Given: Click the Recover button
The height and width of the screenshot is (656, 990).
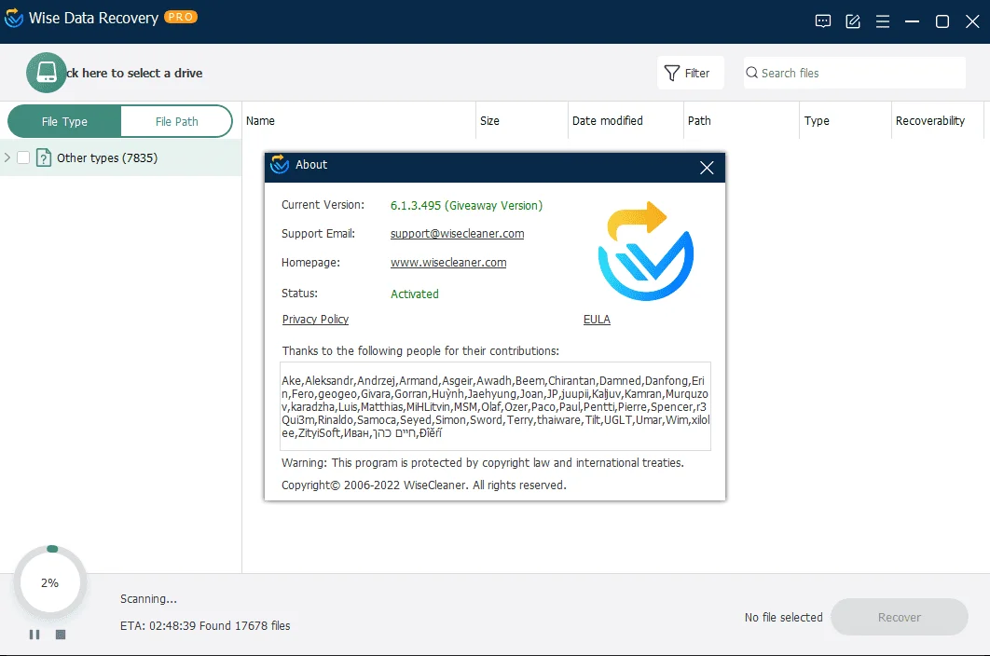Looking at the screenshot, I should (x=899, y=617).
